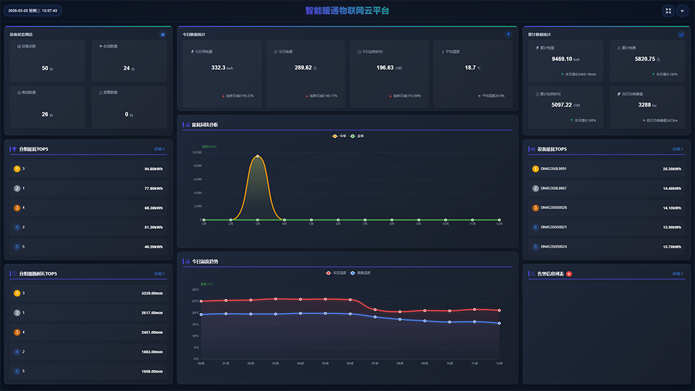The width and height of the screenshot is (695, 391).
Task: Click the back arrow icon in header
Action: (682, 11)
